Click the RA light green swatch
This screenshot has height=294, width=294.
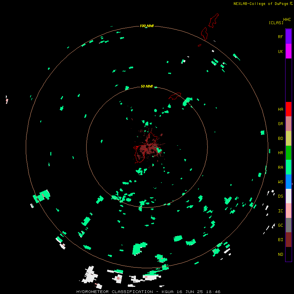click(288, 167)
